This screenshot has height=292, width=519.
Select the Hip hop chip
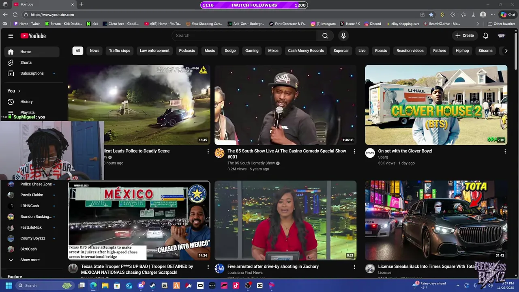tap(462, 51)
